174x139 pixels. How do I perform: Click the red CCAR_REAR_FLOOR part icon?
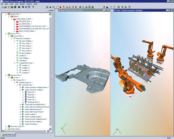(x=14, y=19)
